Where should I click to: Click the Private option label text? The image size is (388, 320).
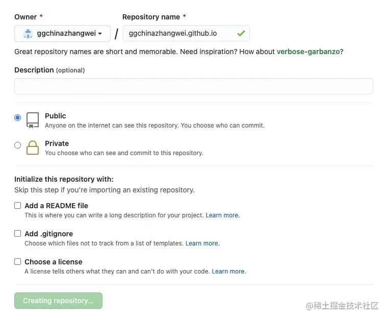pos(57,143)
